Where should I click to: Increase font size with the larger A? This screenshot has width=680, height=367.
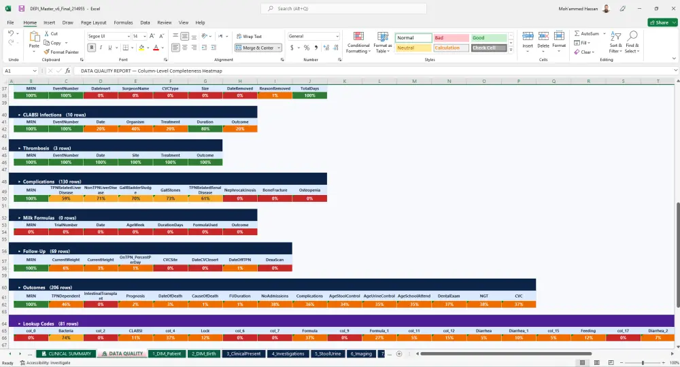point(152,37)
